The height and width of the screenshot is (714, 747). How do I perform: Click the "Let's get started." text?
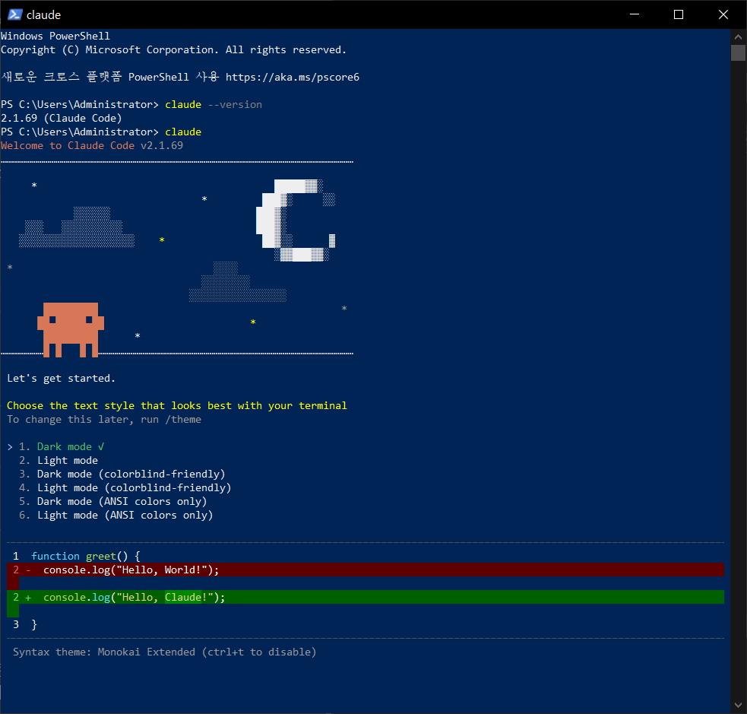click(61, 379)
